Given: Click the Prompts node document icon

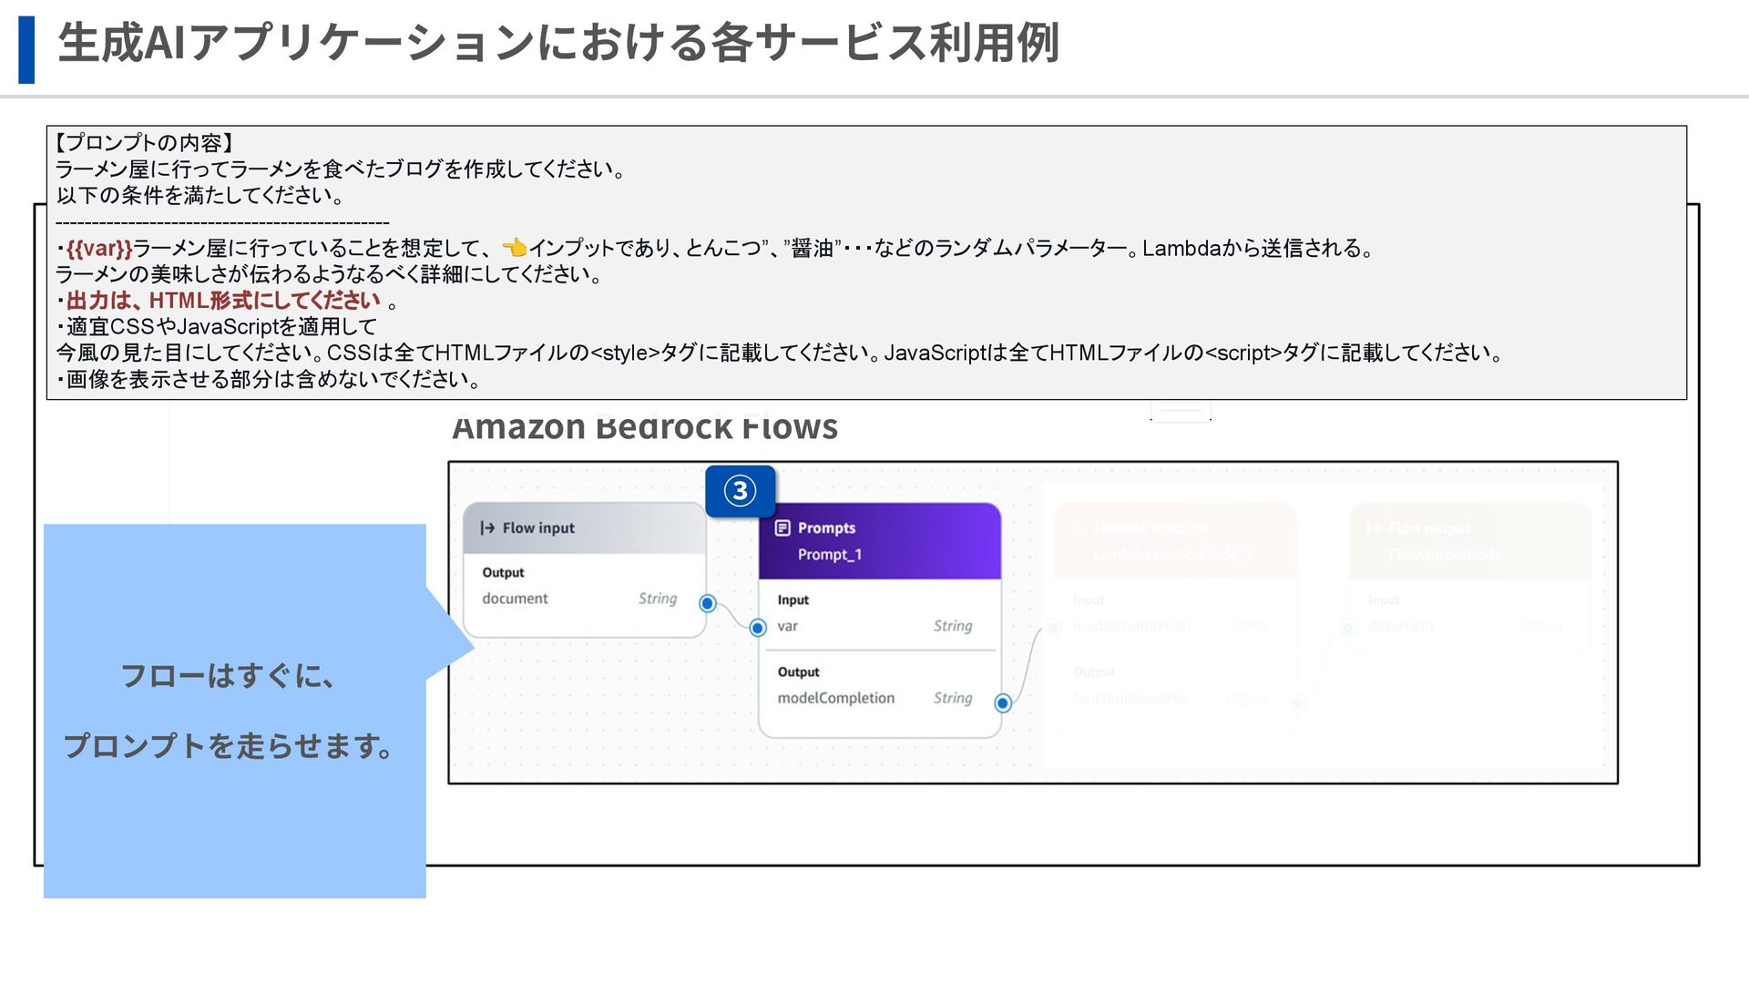Looking at the screenshot, I should click(782, 528).
